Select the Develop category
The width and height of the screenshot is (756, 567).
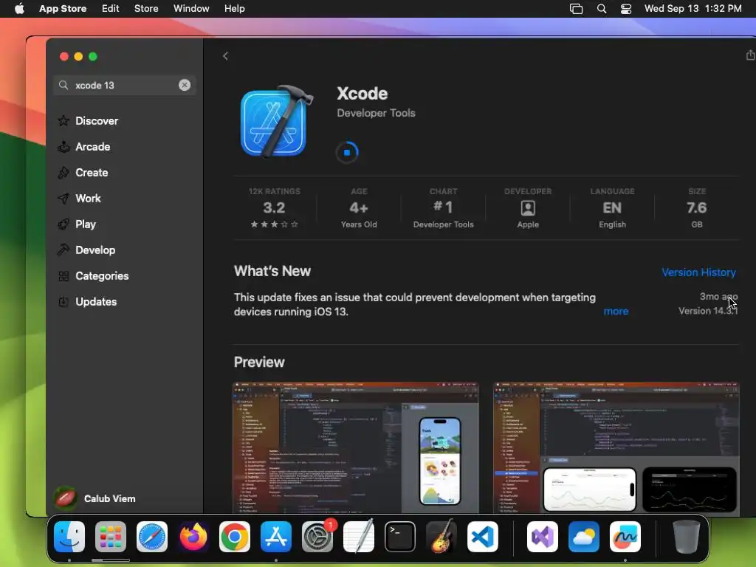[x=95, y=250]
